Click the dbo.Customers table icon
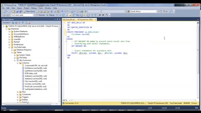201x113 pixels. click(18, 60)
